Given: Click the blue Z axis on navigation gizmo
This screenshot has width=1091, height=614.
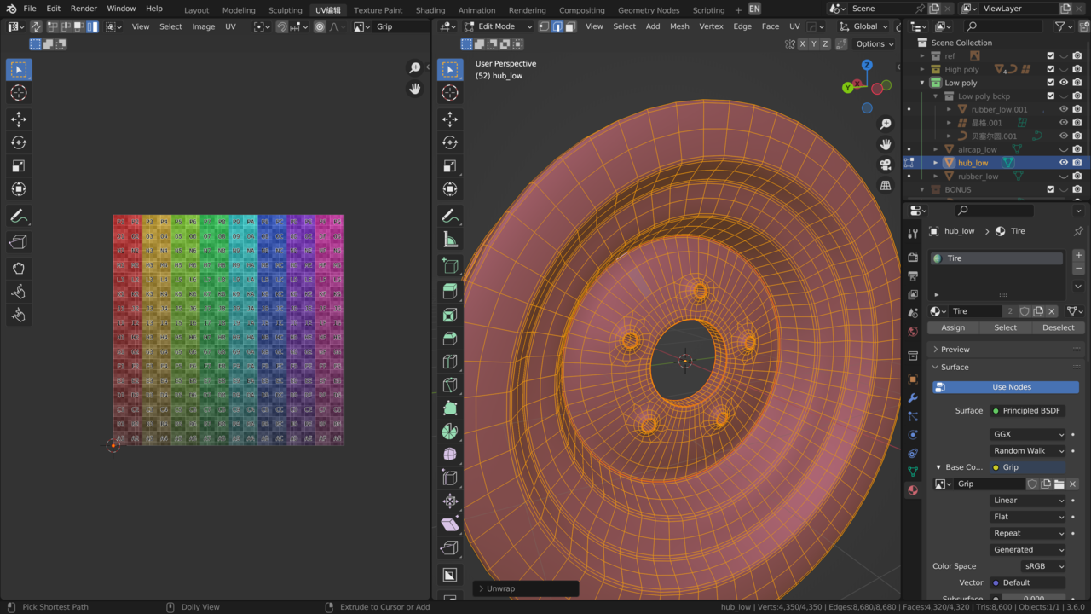Looking at the screenshot, I should pos(867,65).
